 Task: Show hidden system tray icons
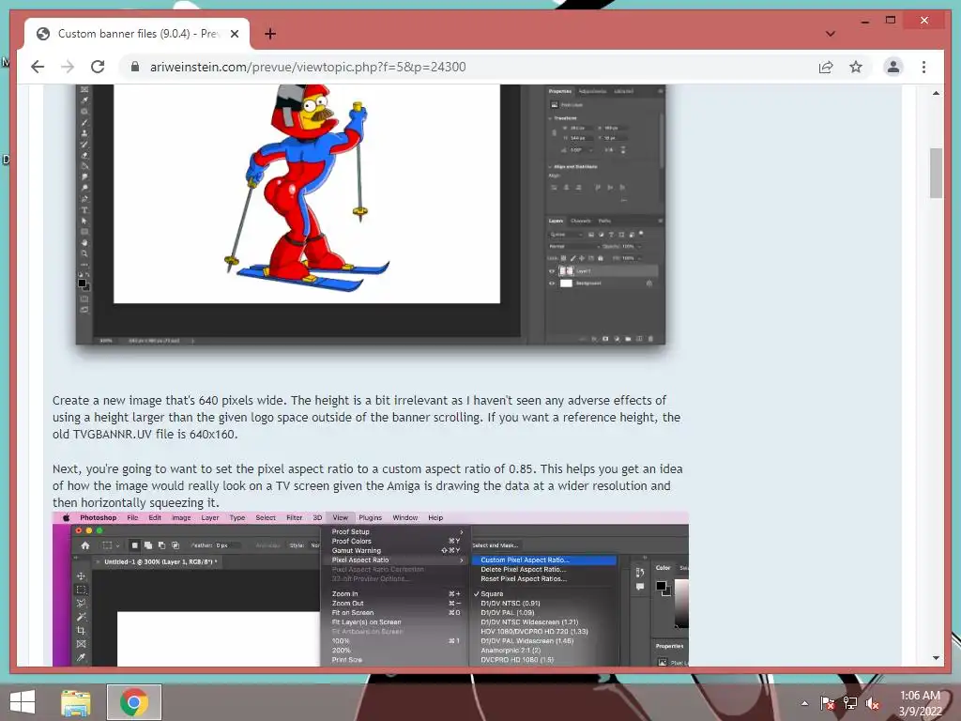coord(804,703)
